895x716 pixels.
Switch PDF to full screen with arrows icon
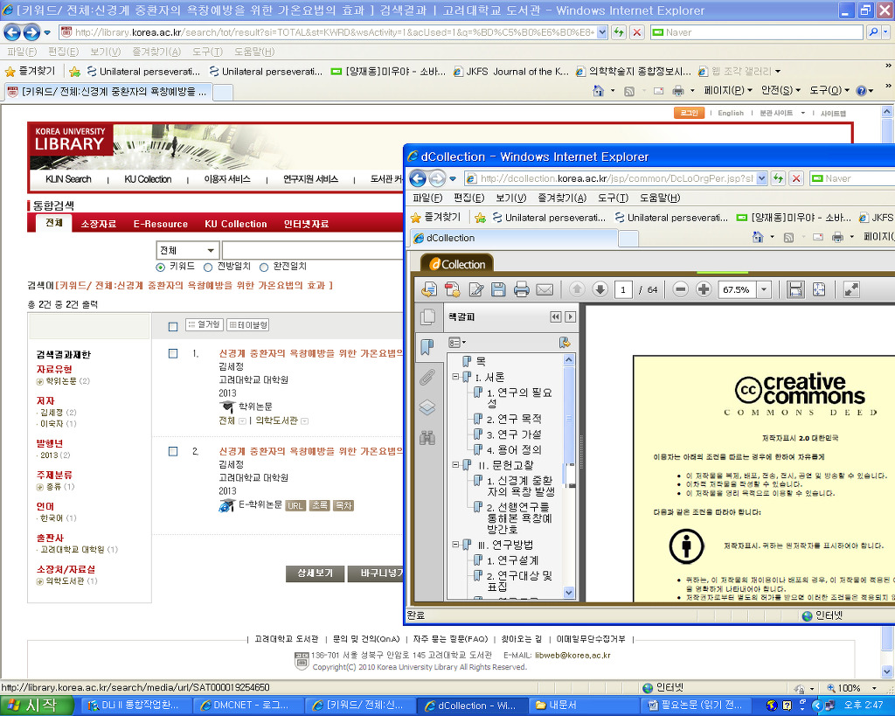(851, 289)
